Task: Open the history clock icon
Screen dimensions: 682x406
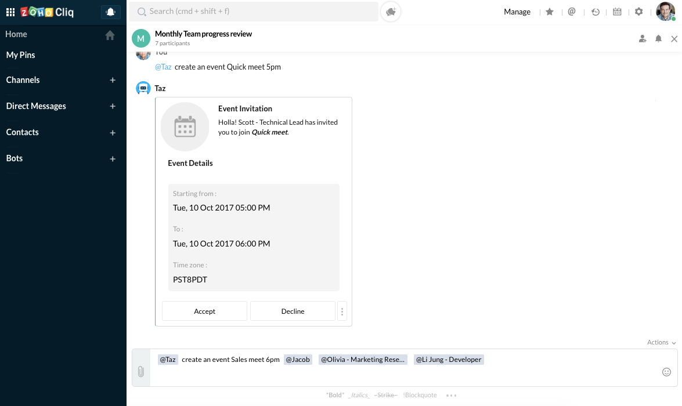Action: coord(596,12)
